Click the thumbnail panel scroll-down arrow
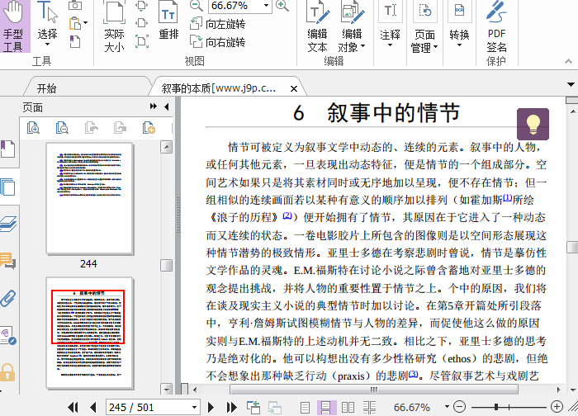 (x=167, y=389)
